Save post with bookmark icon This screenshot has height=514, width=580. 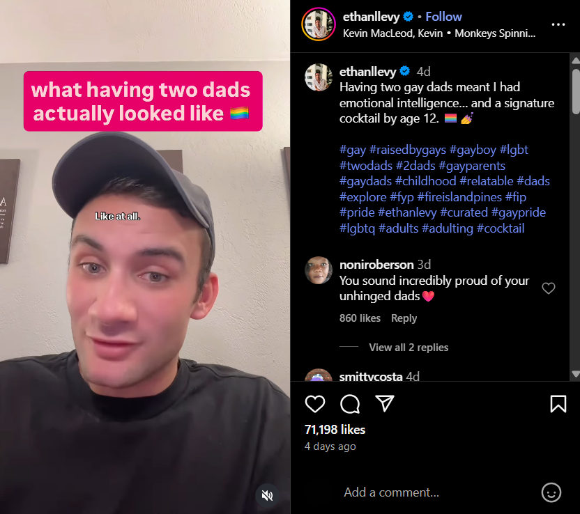pos(558,403)
